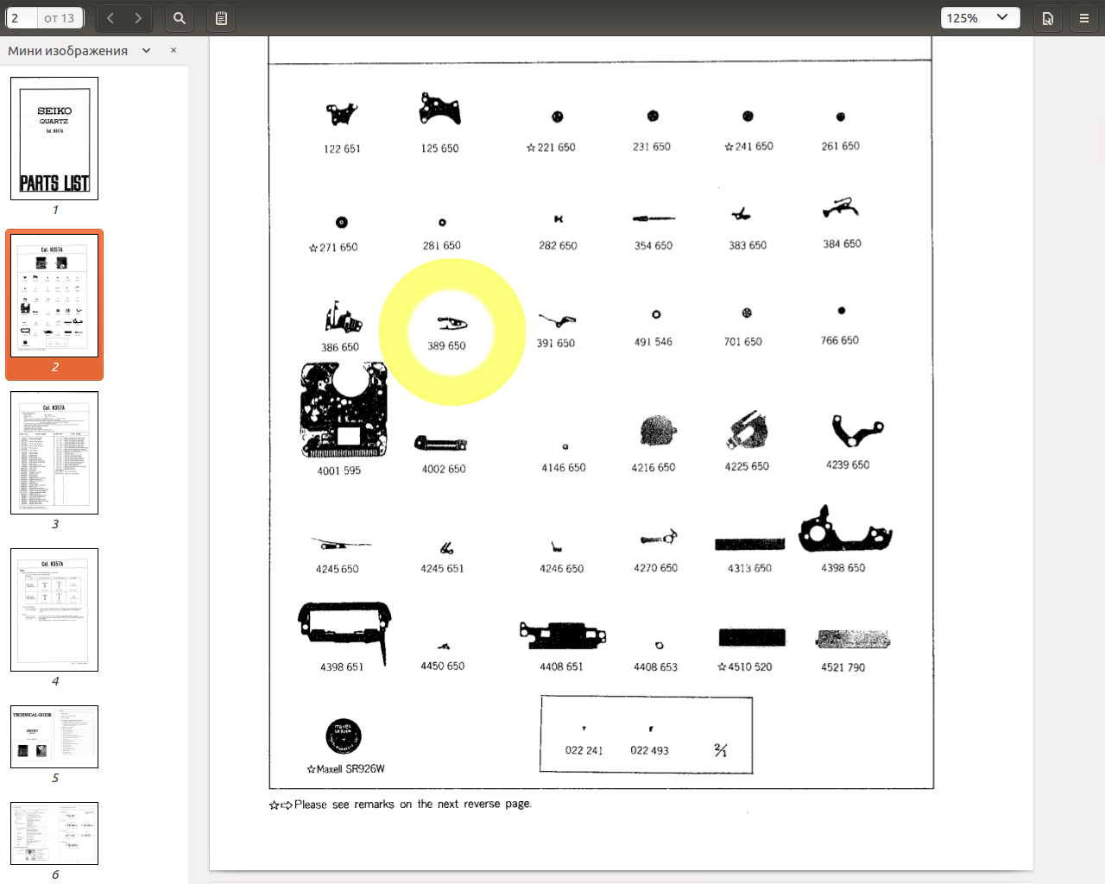The width and height of the screenshot is (1105, 884).
Task: Open page 5 Technical Guide thumbnail
Action: (54, 736)
